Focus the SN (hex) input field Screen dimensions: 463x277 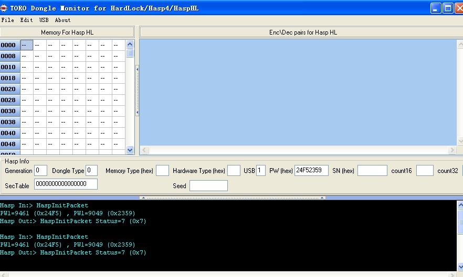(372, 170)
